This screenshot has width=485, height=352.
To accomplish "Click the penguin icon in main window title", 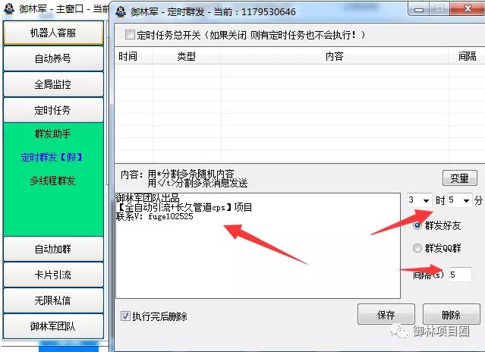I will (x=10, y=9).
